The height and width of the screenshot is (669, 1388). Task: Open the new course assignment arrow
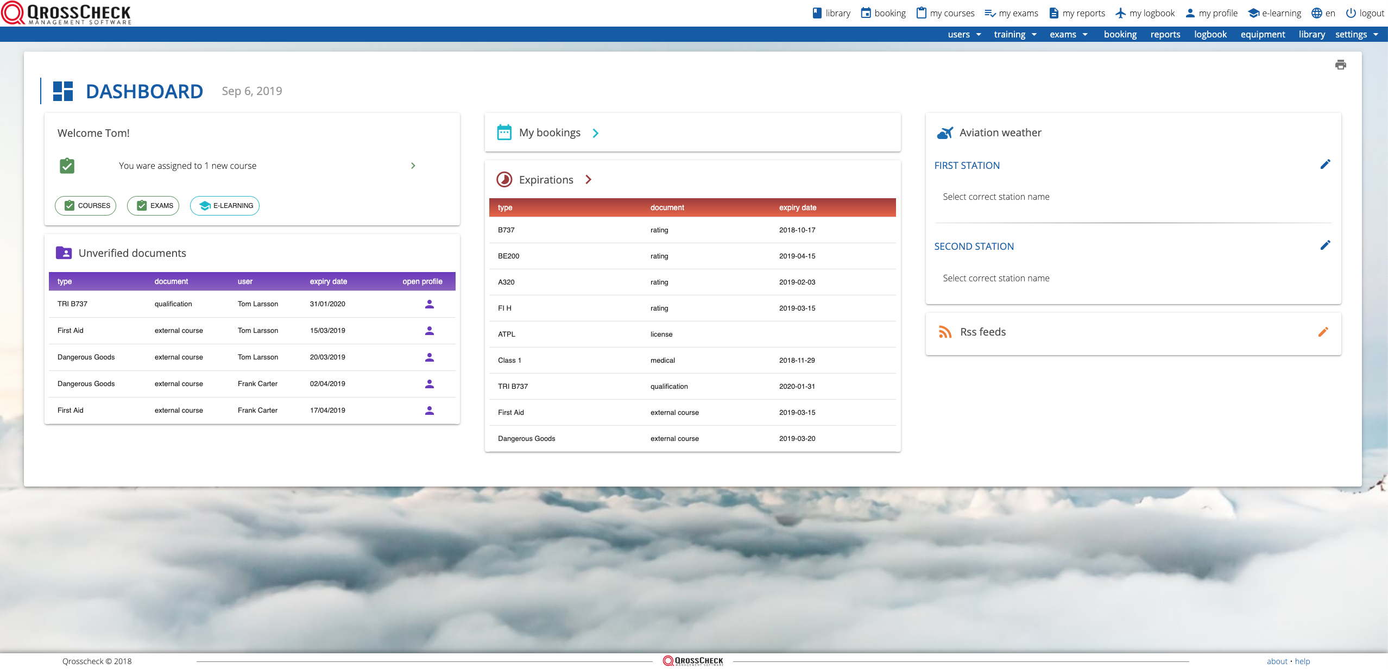413,166
